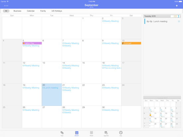Tap the battery indicator in the status bar
This screenshot has width=183, height=137.
(180, 2)
